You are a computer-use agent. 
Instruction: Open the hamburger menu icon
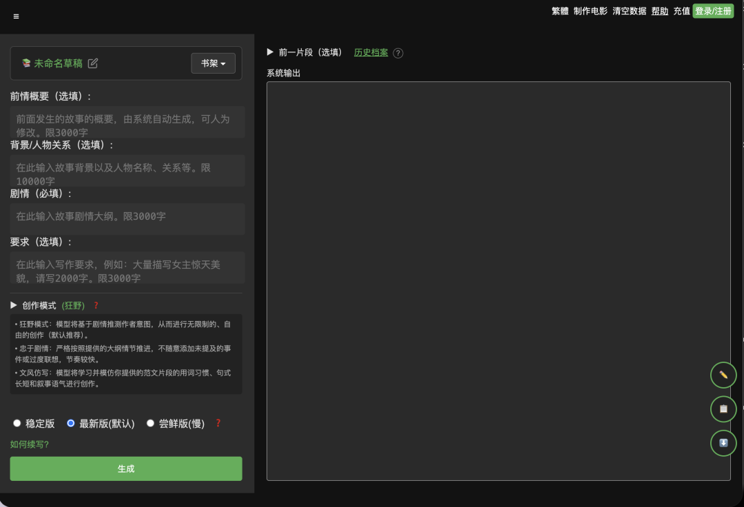pyautogui.click(x=16, y=17)
